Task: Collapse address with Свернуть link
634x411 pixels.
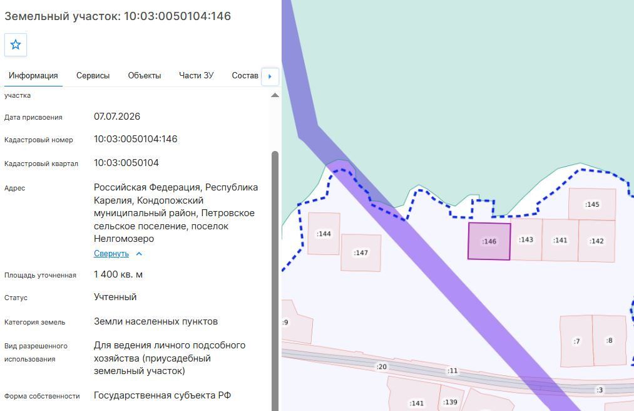Action: coord(111,254)
